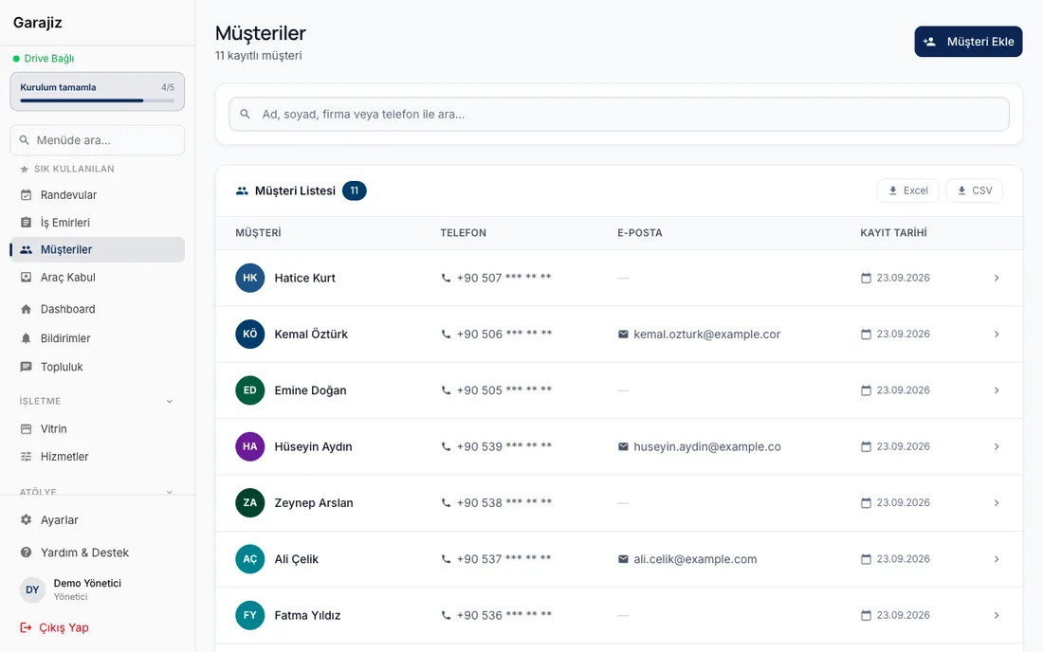The image size is (1043, 652).
Task: Export customer list as Excel
Action: pyautogui.click(x=907, y=190)
